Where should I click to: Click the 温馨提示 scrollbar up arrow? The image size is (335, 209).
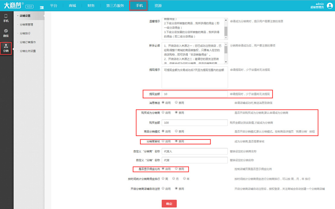click(226, 20)
